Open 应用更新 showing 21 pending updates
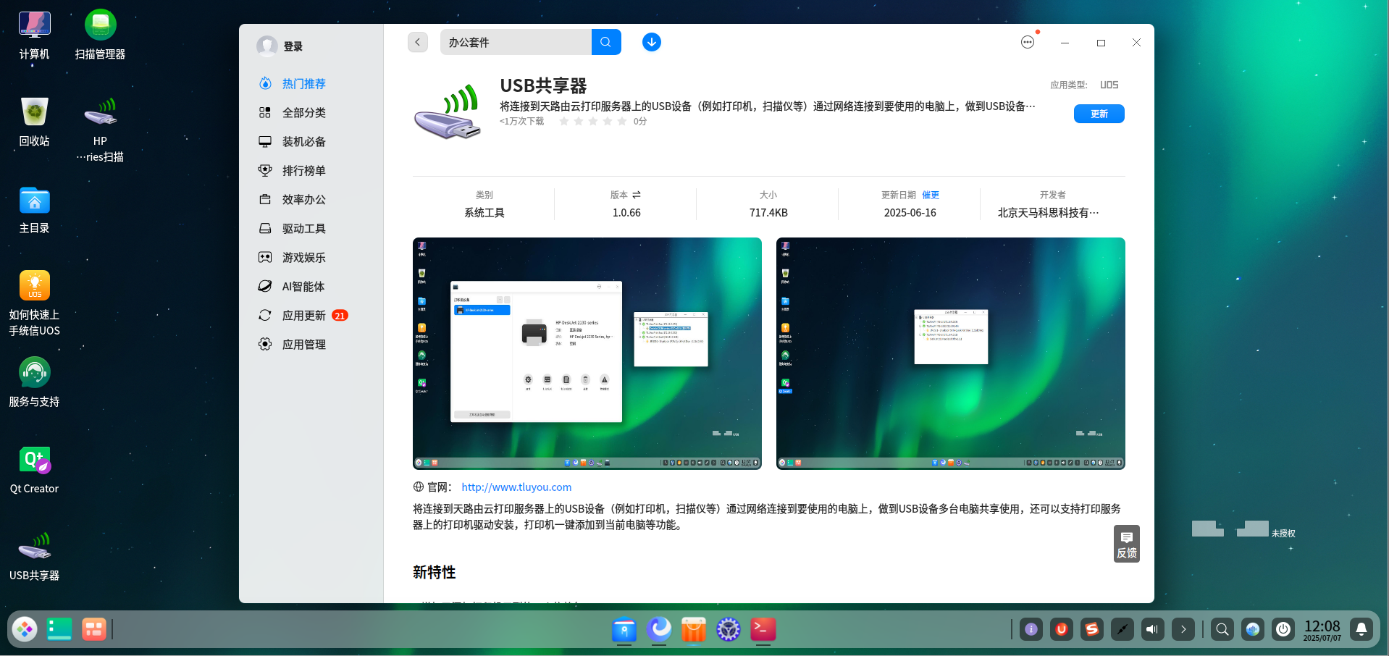1389x656 pixels. tap(303, 315)
